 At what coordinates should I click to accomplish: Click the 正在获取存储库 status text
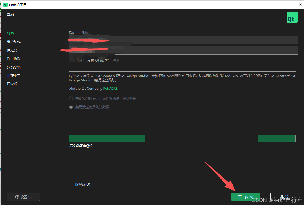[84, 146]
